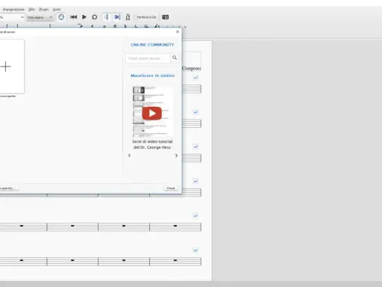Open the Stile menu
Image resolution: width=382 pixels, height=287 pixels.
[31, 10]
